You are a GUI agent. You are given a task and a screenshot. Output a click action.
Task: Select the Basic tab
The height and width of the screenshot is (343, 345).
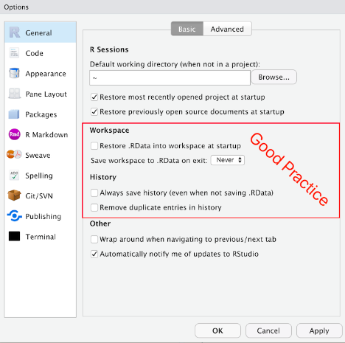(x=187, y=29)
